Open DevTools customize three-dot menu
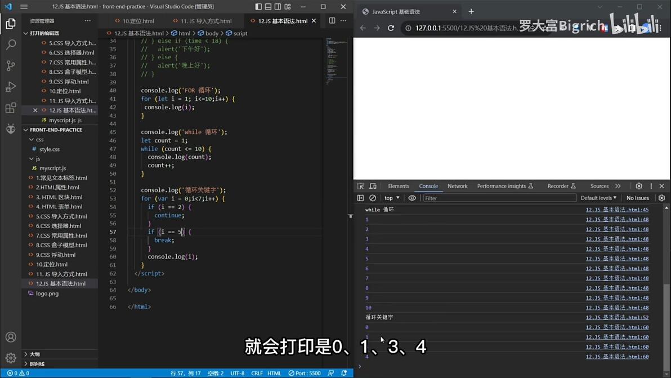 pyautogui.click(x=651, y=186)
